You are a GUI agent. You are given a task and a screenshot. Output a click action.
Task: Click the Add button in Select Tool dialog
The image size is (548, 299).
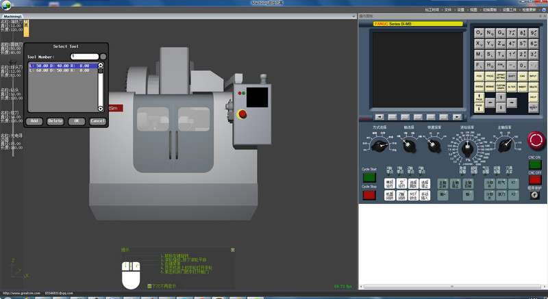point(34,121)
